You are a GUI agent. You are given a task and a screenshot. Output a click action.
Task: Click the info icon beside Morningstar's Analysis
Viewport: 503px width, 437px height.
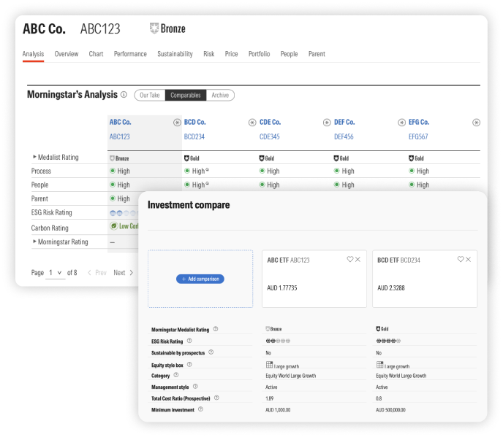pyautogui.click(x=124, y=95)
